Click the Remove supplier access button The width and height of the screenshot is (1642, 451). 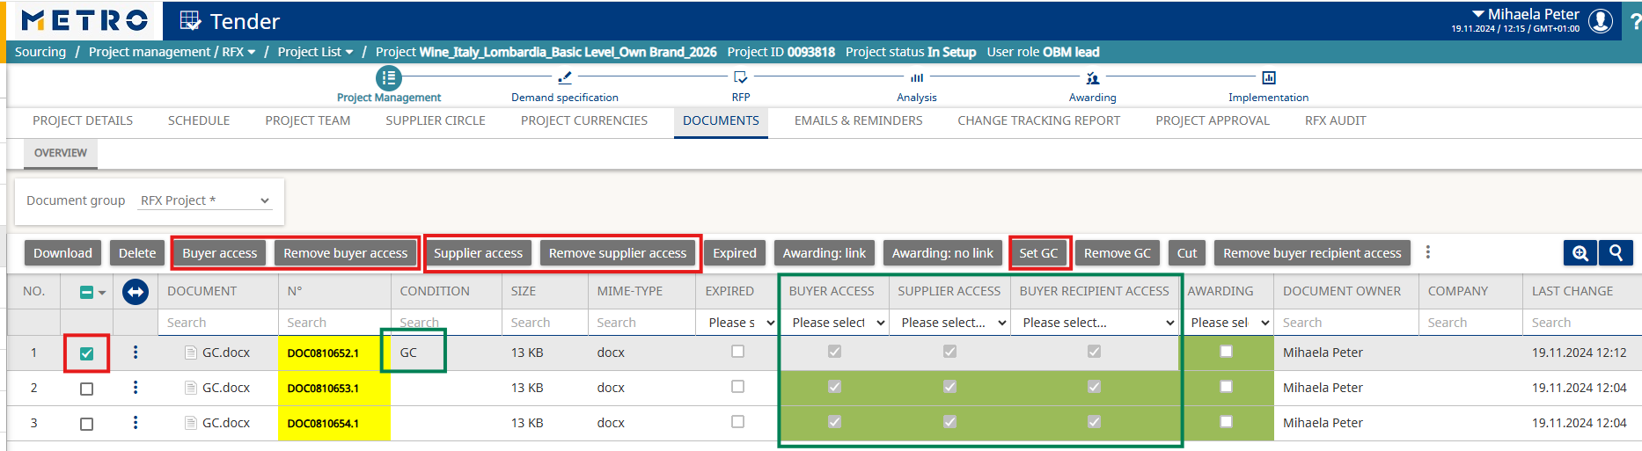[x=618, y=253]
